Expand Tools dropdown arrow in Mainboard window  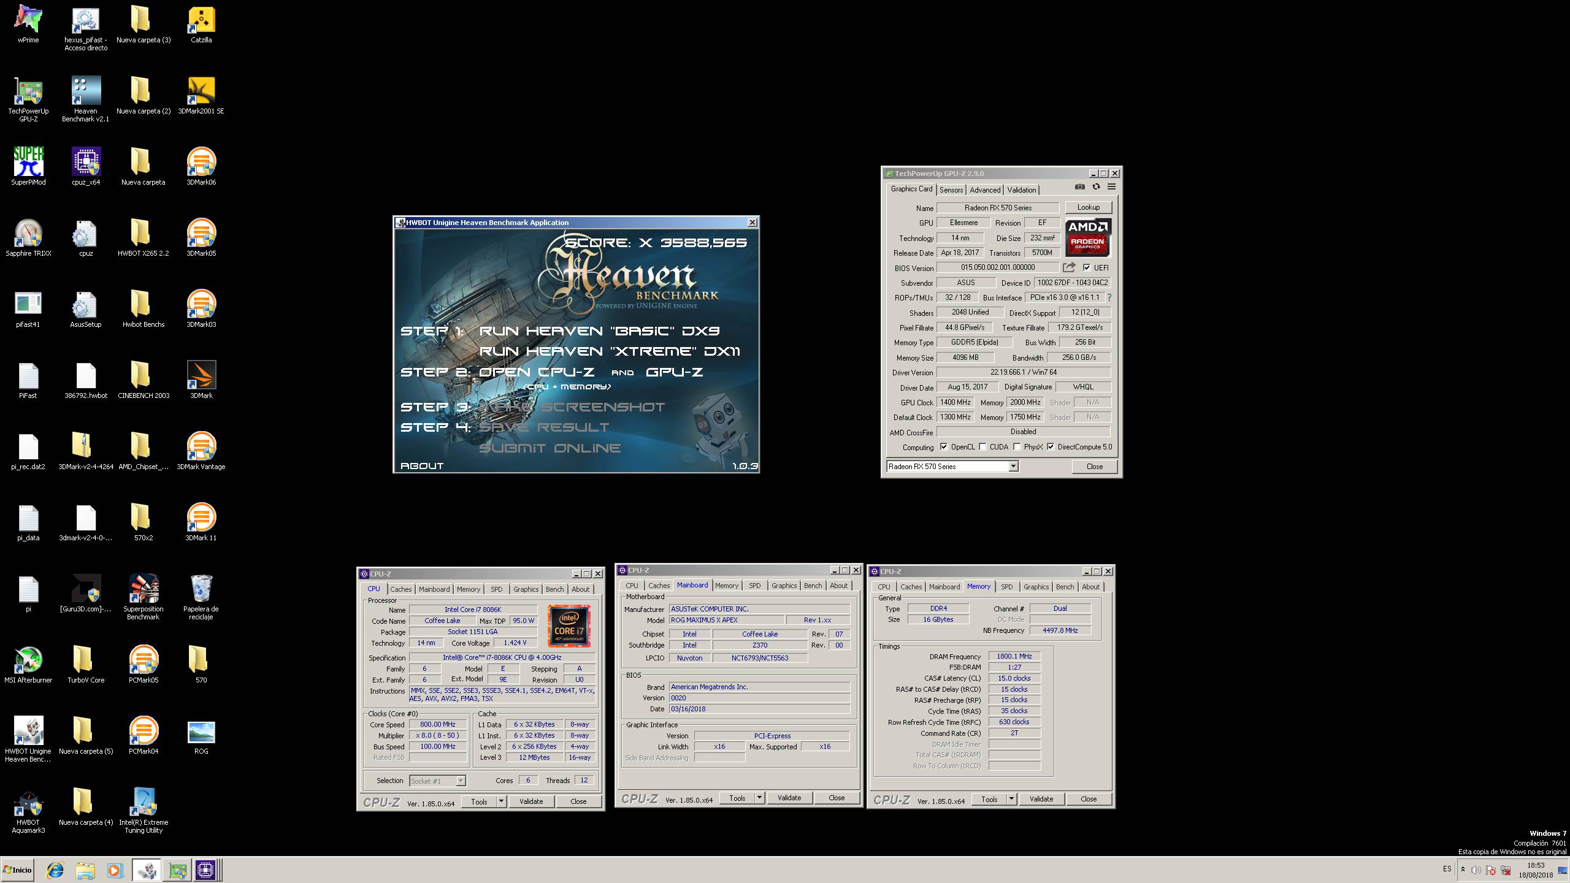[x=759, y=798]
